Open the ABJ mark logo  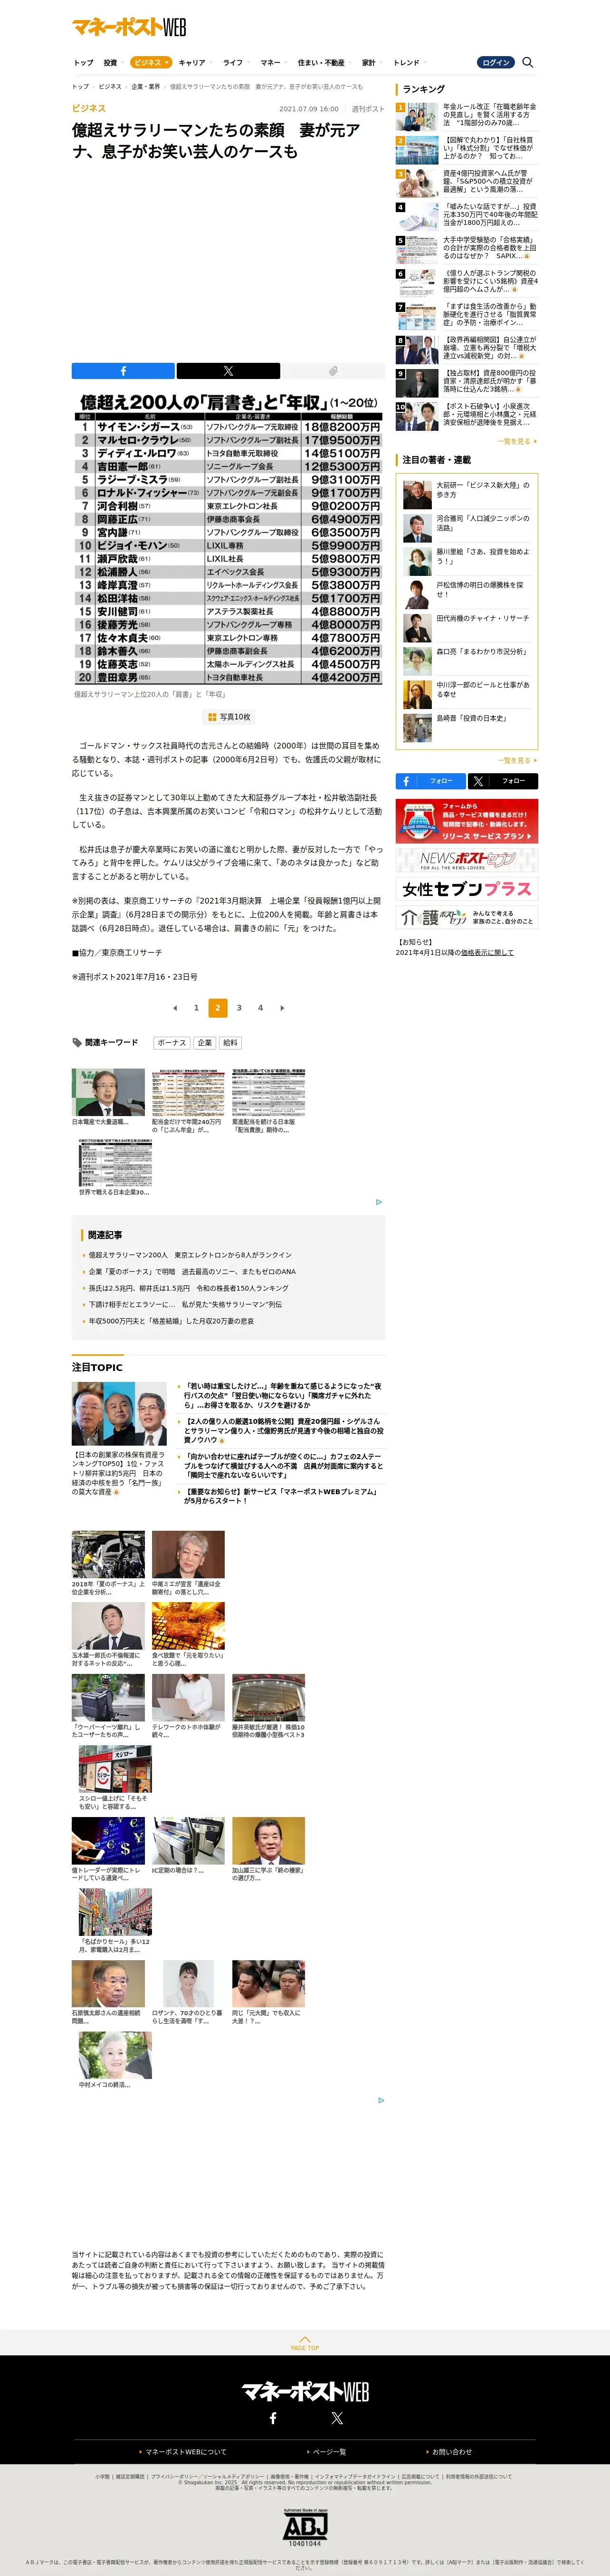point(305,2527)
